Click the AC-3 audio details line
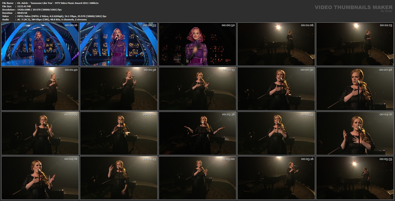 click(52, 19)
